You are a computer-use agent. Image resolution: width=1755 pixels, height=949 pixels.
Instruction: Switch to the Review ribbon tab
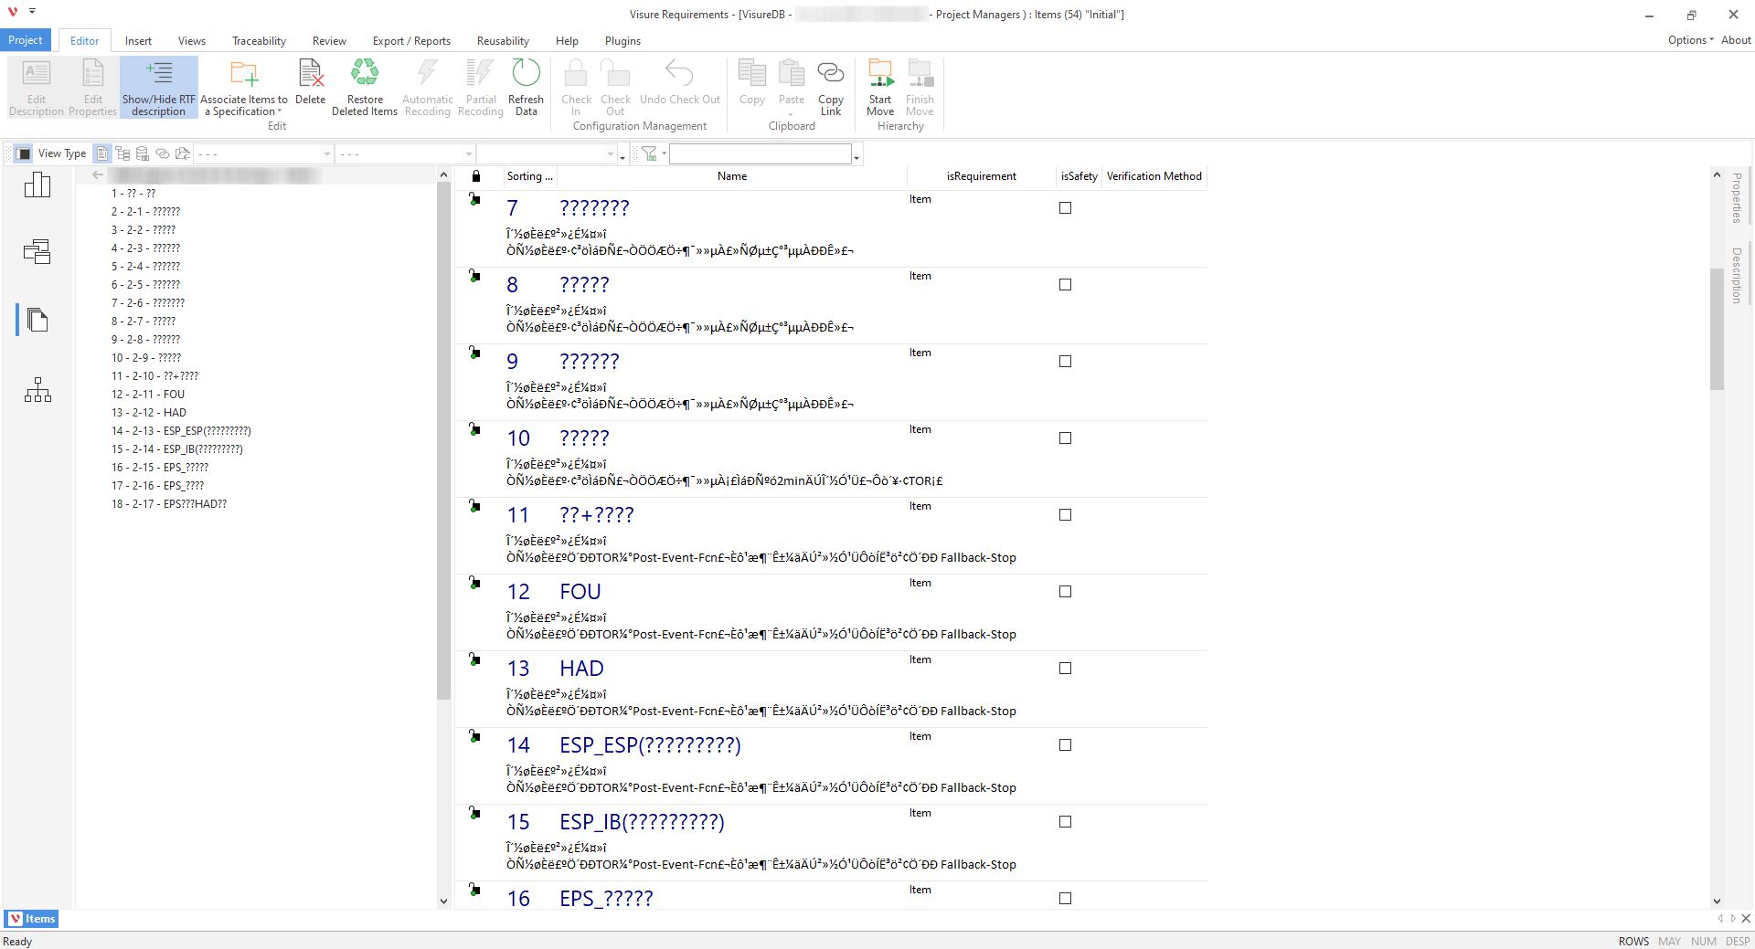pos(329,41)
